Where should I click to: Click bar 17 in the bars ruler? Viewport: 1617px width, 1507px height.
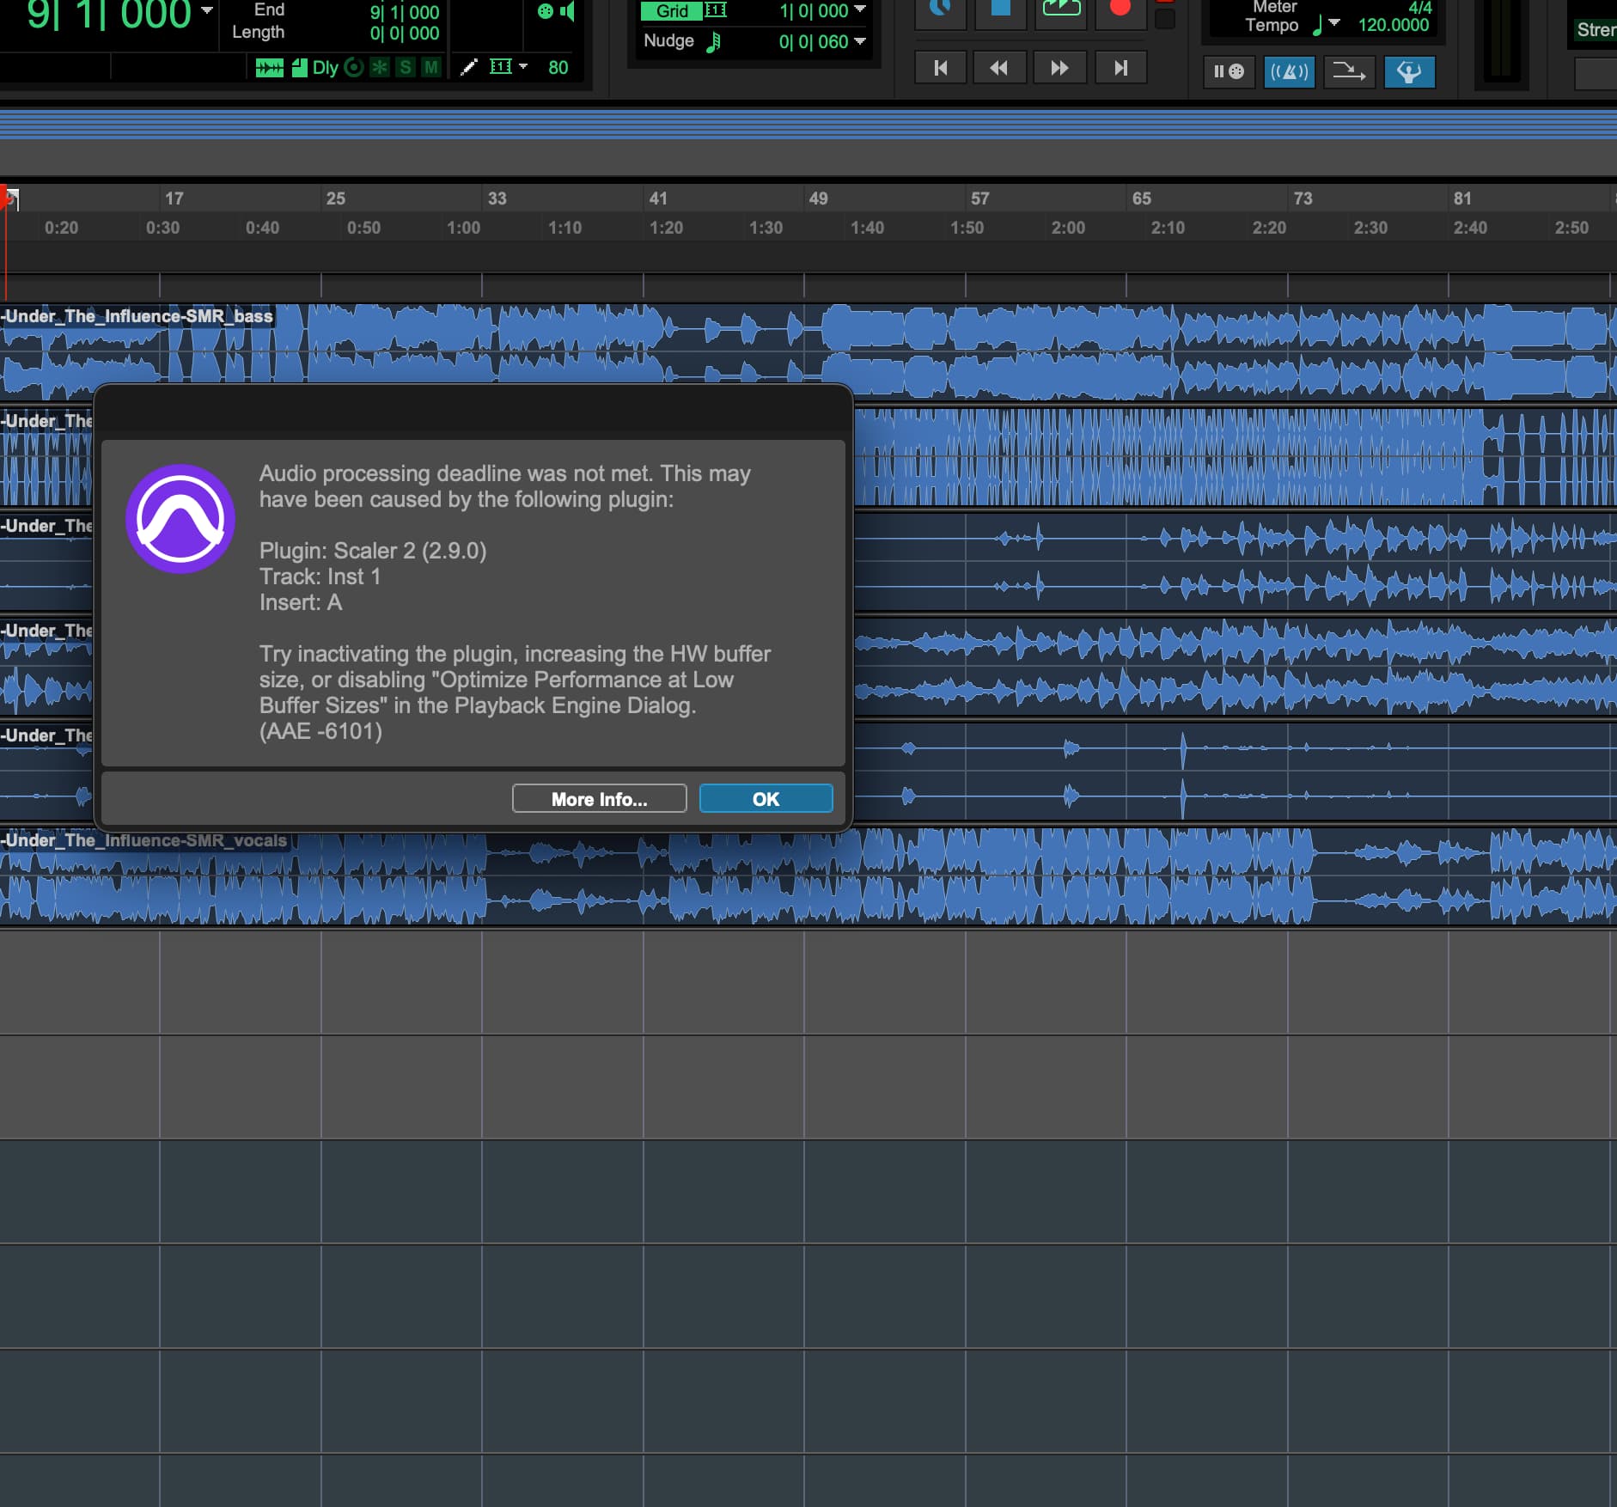click(x=174, y=198)
